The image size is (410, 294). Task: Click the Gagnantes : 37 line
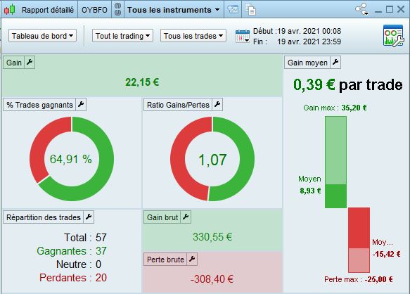click(72, 251)
